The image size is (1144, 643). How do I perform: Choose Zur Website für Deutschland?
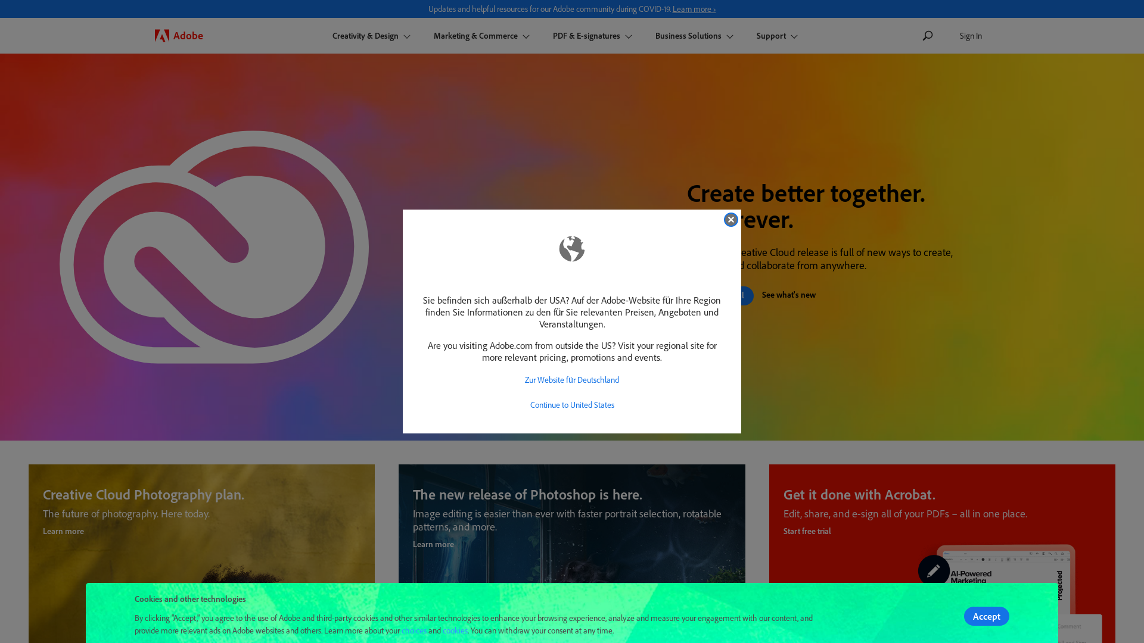coord(572,380)
